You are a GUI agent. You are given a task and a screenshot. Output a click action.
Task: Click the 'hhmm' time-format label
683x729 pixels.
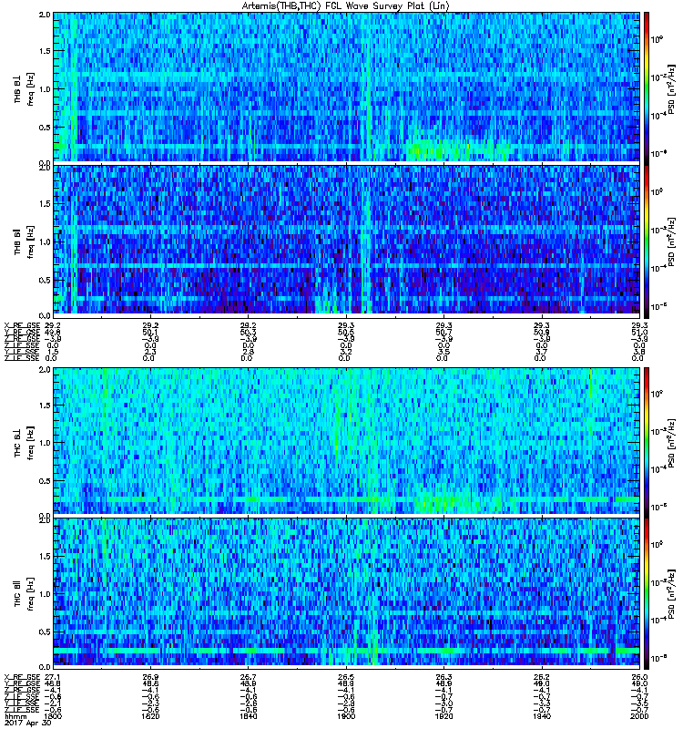(x=15, y=716)
